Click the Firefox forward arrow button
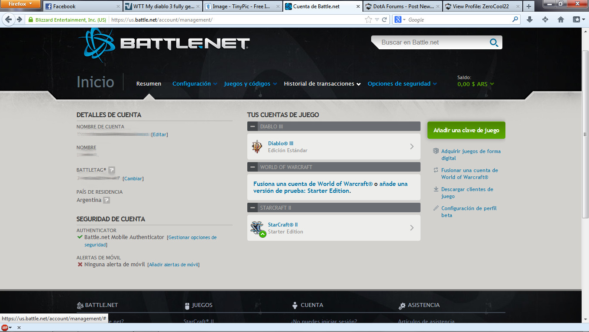Screen dimensions: 589x332 click(19, 19)
